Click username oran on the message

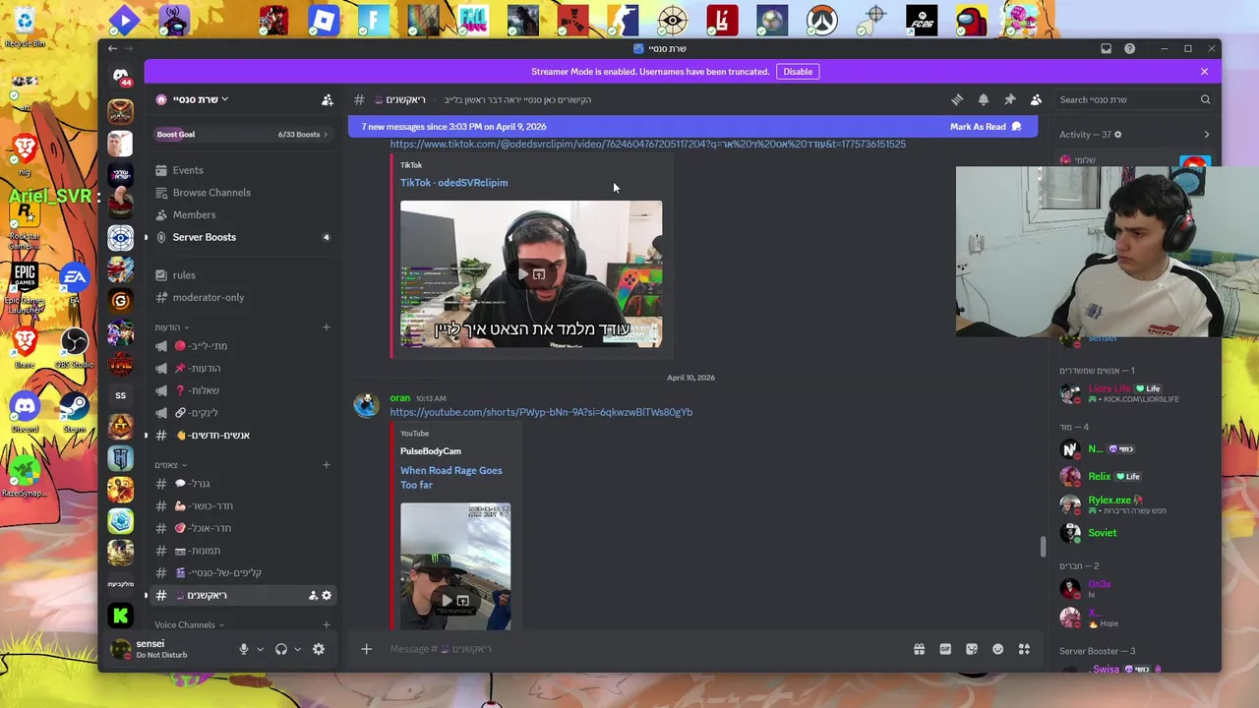[399, 398]
